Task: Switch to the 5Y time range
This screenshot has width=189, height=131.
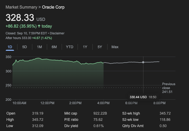Action: tap(100, 47)
